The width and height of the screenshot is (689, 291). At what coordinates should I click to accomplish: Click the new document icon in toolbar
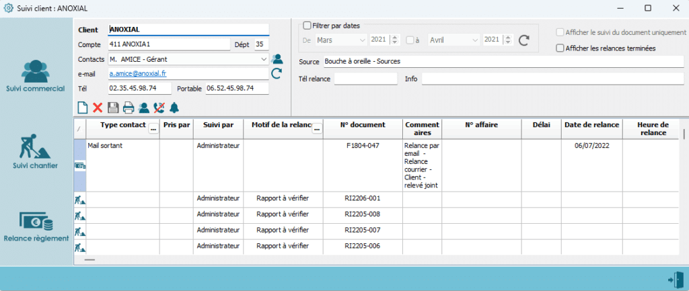click(x=82, y=108)
